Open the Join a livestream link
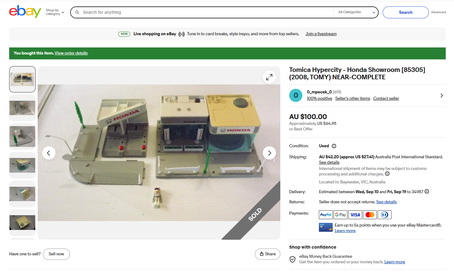 click(x=321, y=34)
